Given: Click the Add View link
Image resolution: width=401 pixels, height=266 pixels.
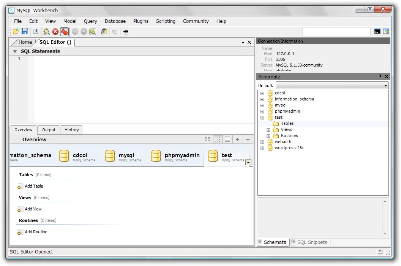Looking at the screenshot, I should pyautogui.click(x=33, y=209).
